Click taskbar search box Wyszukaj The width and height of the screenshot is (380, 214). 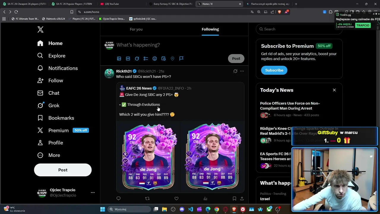point(129,209)
